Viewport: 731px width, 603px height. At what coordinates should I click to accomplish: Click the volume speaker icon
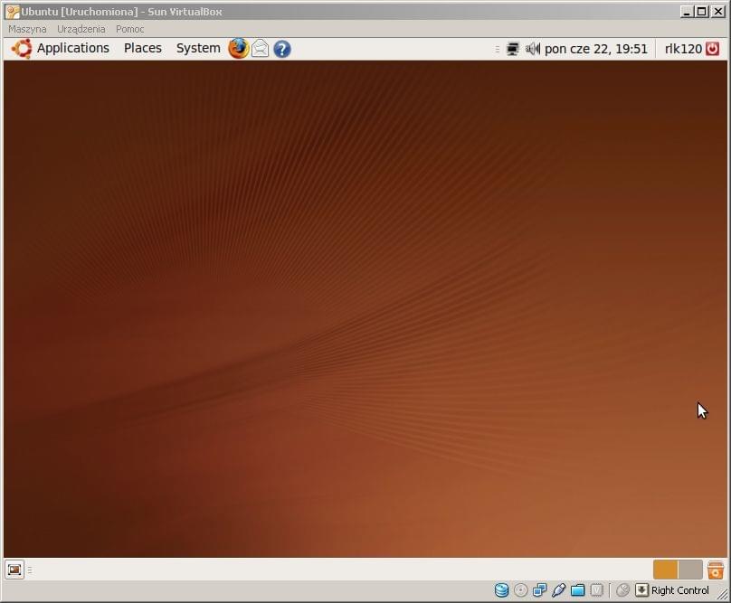click(x=532, y=49)
